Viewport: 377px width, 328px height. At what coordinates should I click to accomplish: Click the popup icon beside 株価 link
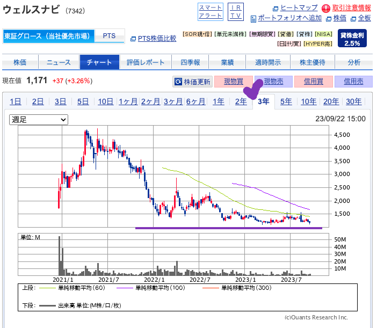(329, 19)
